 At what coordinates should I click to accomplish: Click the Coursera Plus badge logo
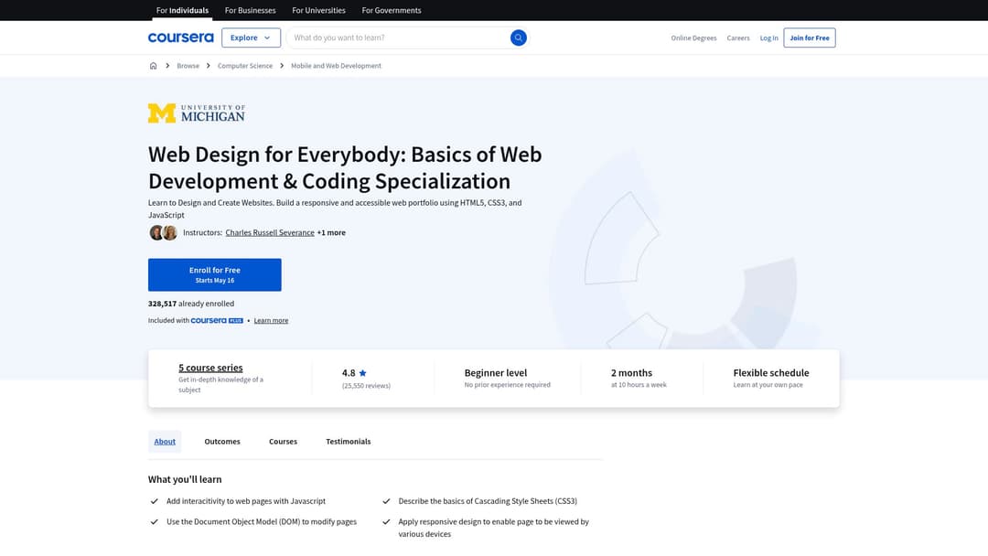tap(217, 320)
